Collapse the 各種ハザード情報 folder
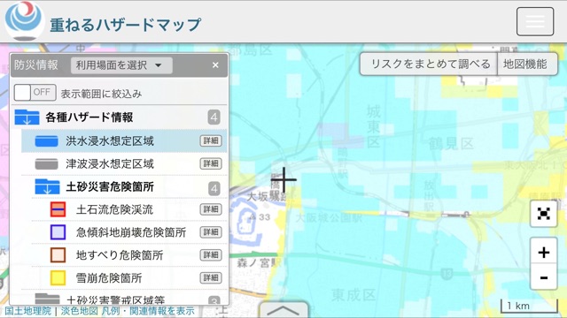This screenshot has height=318, width=567. (27, 117)
